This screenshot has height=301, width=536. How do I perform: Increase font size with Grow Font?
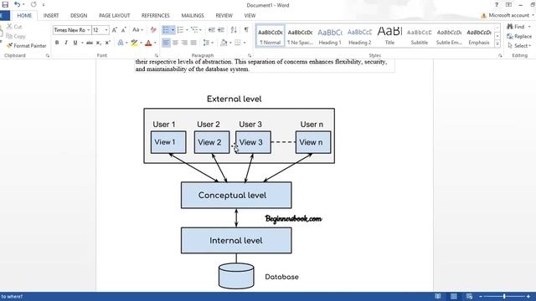coord(115,30)
